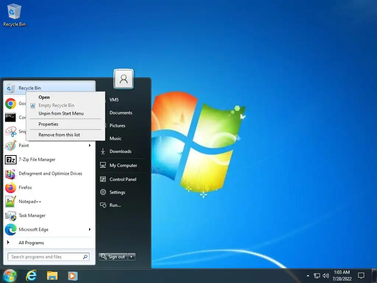377x283 pixels.
Task: Open the 7-Zip File Manager icon
Action: pyautogui.click(x=11, y=160)
